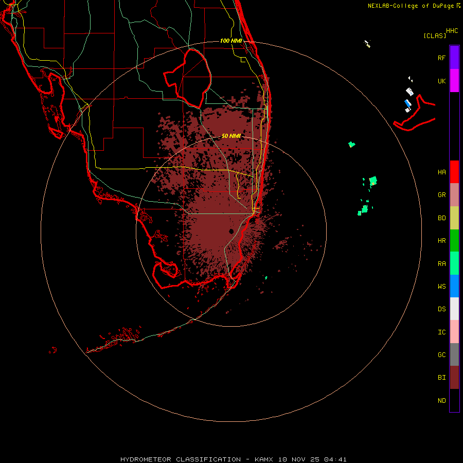
Task: Click the black radar site dot
Action: coord(231,231)
